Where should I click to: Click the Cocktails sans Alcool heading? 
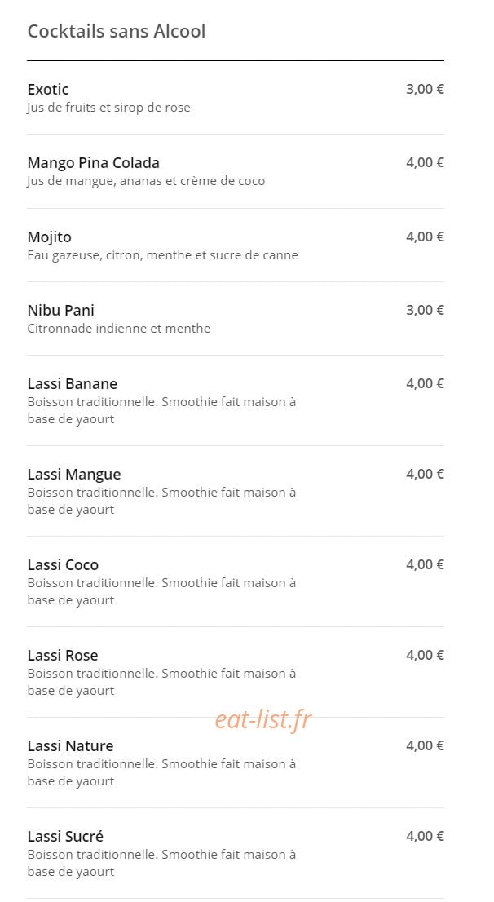pos(117,31)
